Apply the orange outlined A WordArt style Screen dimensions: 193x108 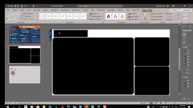[x=122, y=16]
